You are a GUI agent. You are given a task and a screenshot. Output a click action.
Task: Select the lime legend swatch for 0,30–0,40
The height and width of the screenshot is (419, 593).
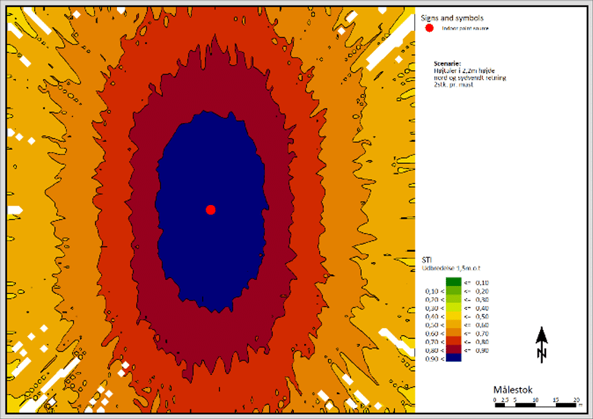[452, 308]
